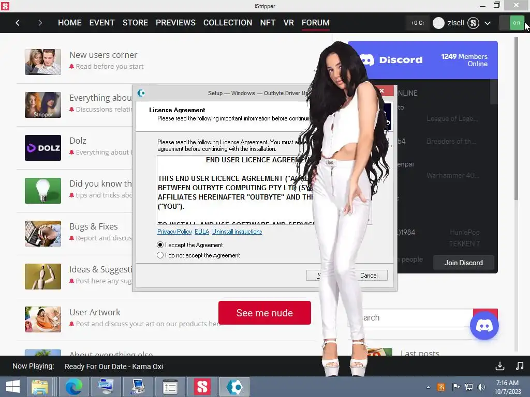Image resolution: width=530 pixels, height=397 pixels.
Task: Switch to the NFT section
Action: tap(268, 23)
